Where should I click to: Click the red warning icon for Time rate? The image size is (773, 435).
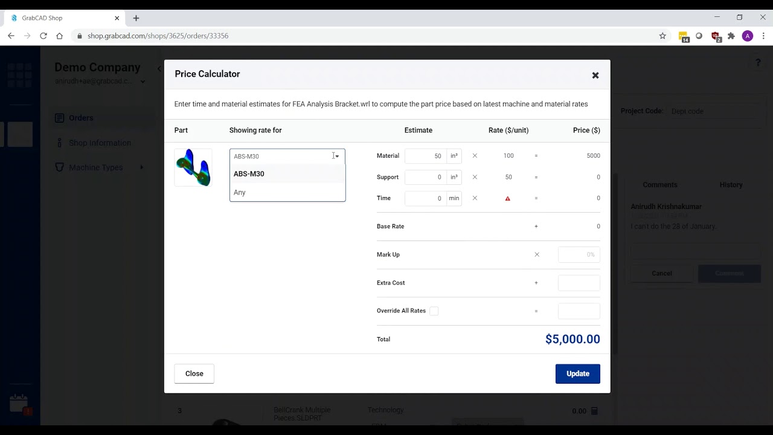click(508, 198)
